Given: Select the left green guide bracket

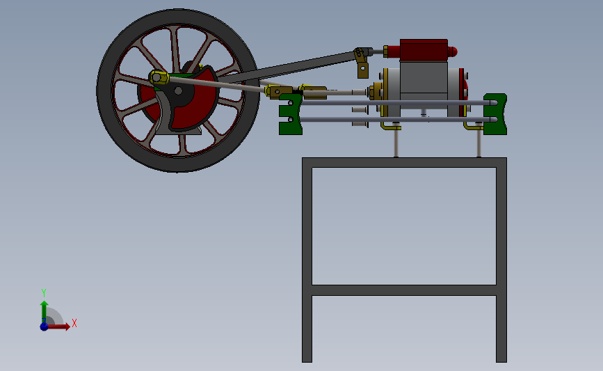Looking at the screenshot, I should tap(290, 114).
